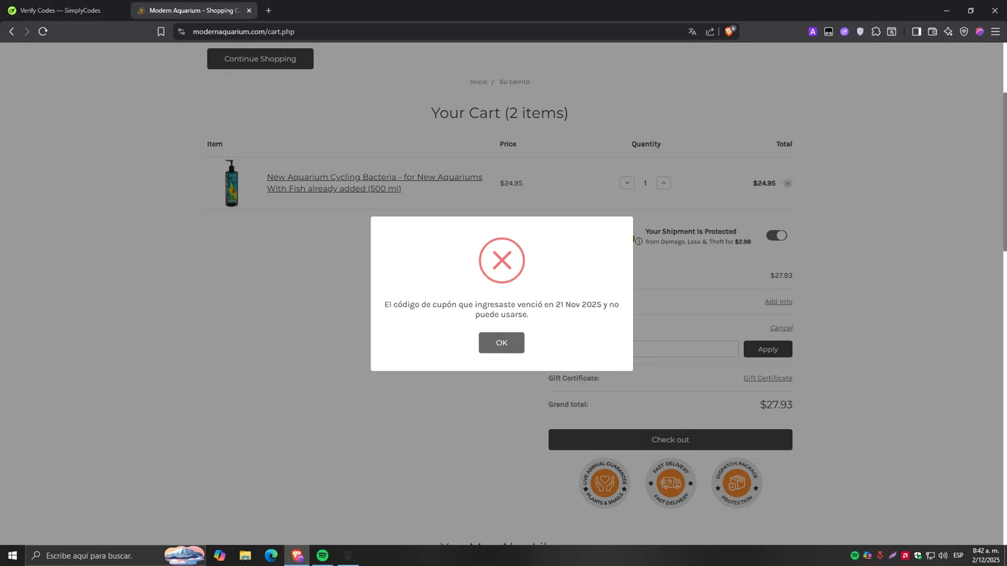
Task: Open the browser hamburger menu
Action: [996, 32]
